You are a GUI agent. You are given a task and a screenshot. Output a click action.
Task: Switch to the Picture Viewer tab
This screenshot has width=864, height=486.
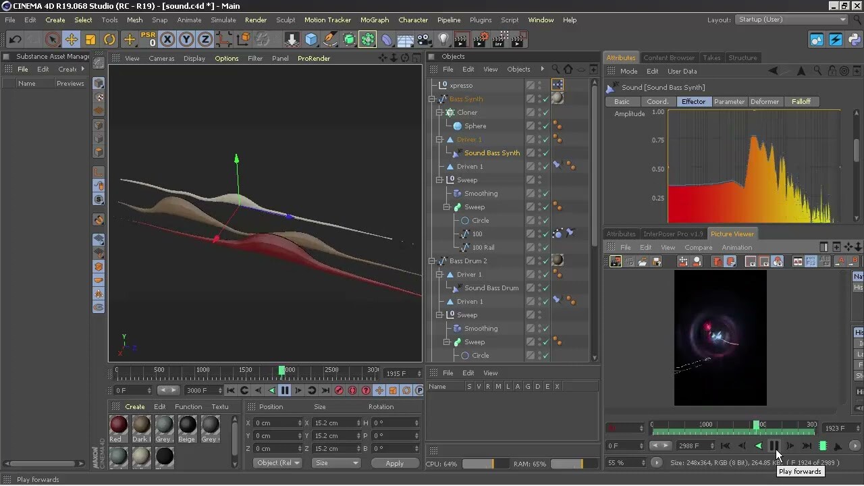coord(732,234)
